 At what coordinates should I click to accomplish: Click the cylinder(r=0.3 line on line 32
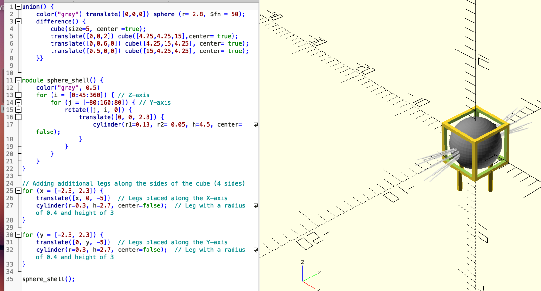pos(141,250)
